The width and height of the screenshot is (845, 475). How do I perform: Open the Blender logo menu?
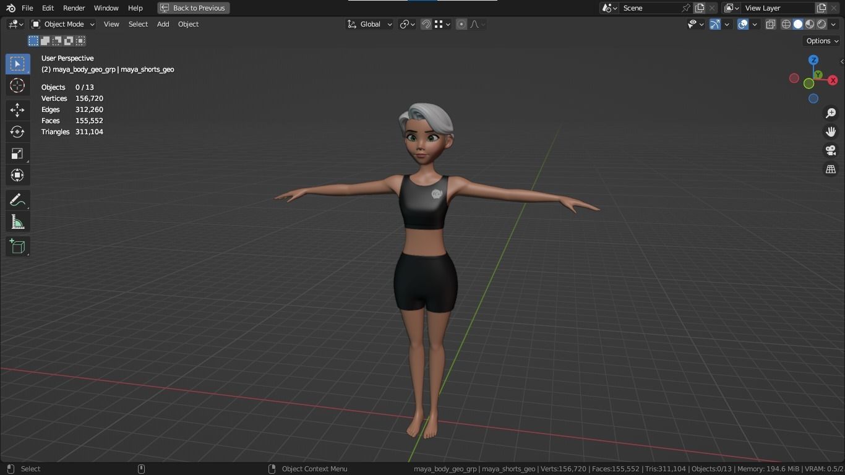click(x=11, y=8)
